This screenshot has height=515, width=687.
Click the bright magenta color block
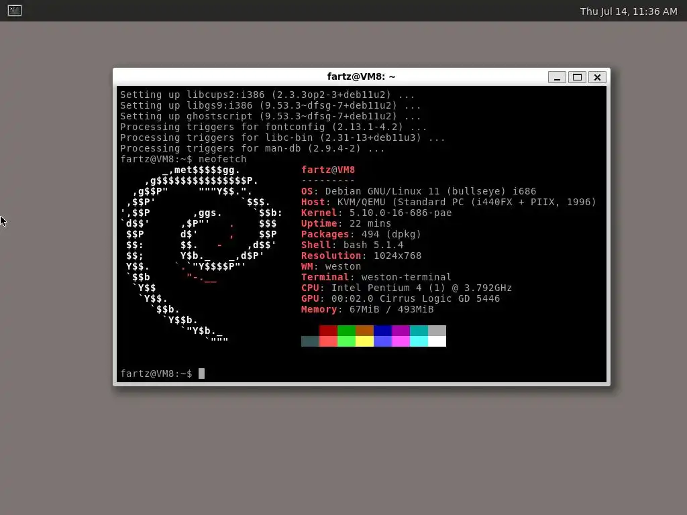pyautogui.click(x=401, y=341)
